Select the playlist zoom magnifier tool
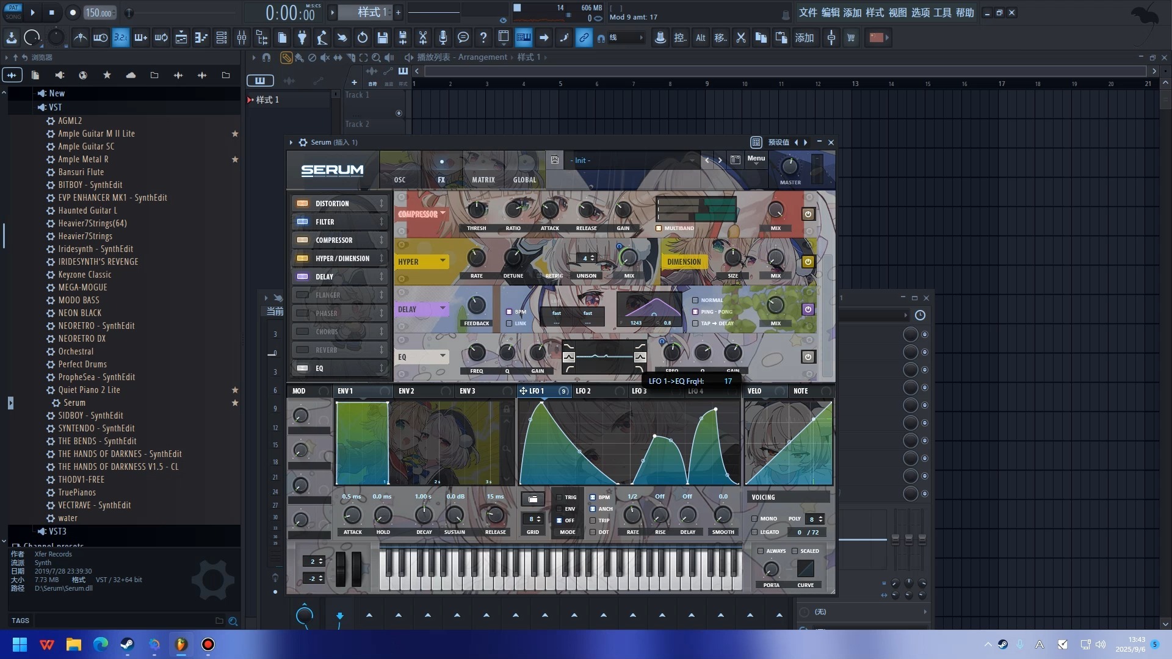Screen dimensions: 1172x659 tap(376, 57)
